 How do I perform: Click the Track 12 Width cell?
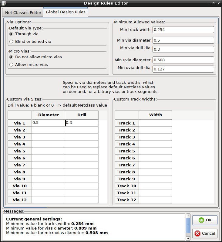155,200
